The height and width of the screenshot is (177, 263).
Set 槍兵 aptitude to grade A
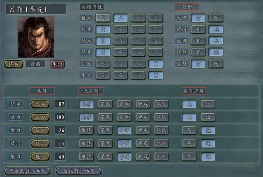click(x=121, y=18)
